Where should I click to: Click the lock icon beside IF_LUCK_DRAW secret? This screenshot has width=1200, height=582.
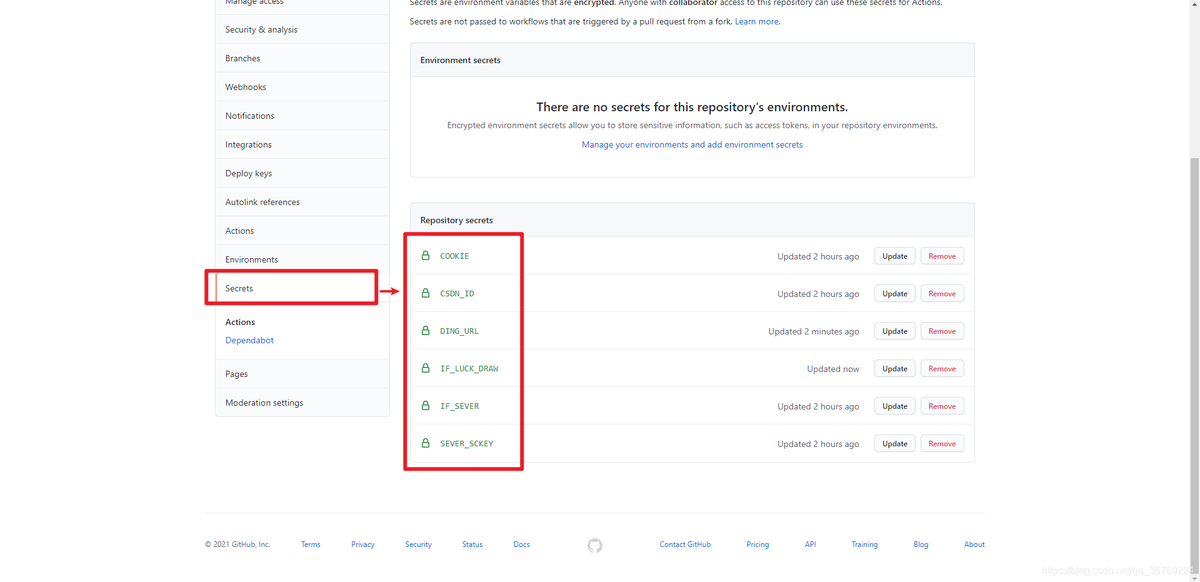(x=426, y=368)
